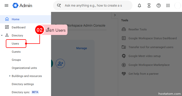This screenshot has width=182, height=96.
Task: Open Google Meet video setup link
Action: 145,56
